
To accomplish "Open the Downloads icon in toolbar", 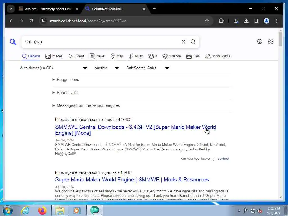I will tap(246, 21).
